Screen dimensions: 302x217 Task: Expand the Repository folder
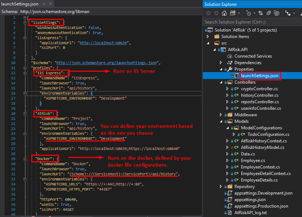221,187
